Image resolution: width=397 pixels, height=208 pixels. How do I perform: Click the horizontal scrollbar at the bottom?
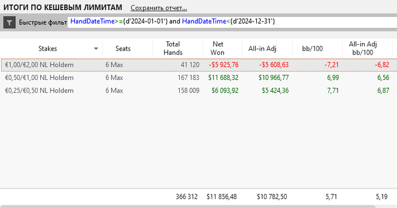pyautogui.click(x=188, y=207)
